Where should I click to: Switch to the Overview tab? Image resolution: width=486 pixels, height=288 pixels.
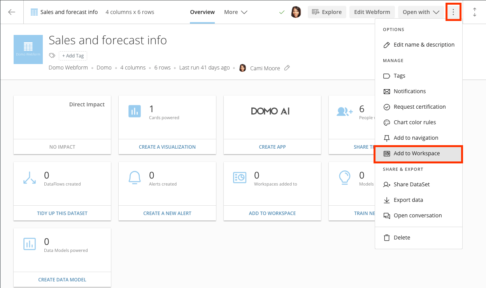[202, 12]
